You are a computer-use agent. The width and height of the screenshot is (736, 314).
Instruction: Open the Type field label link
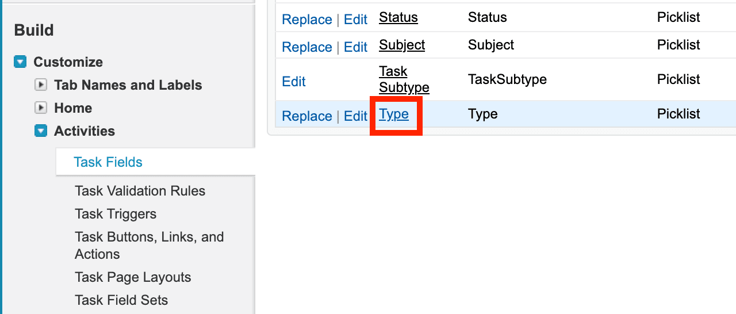394,114
